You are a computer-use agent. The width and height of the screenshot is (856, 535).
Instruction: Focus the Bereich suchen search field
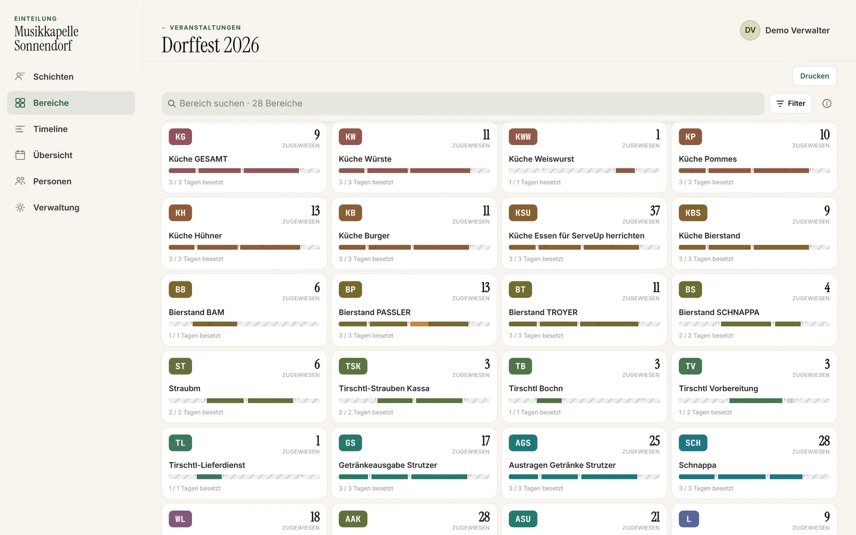point(463,103)
